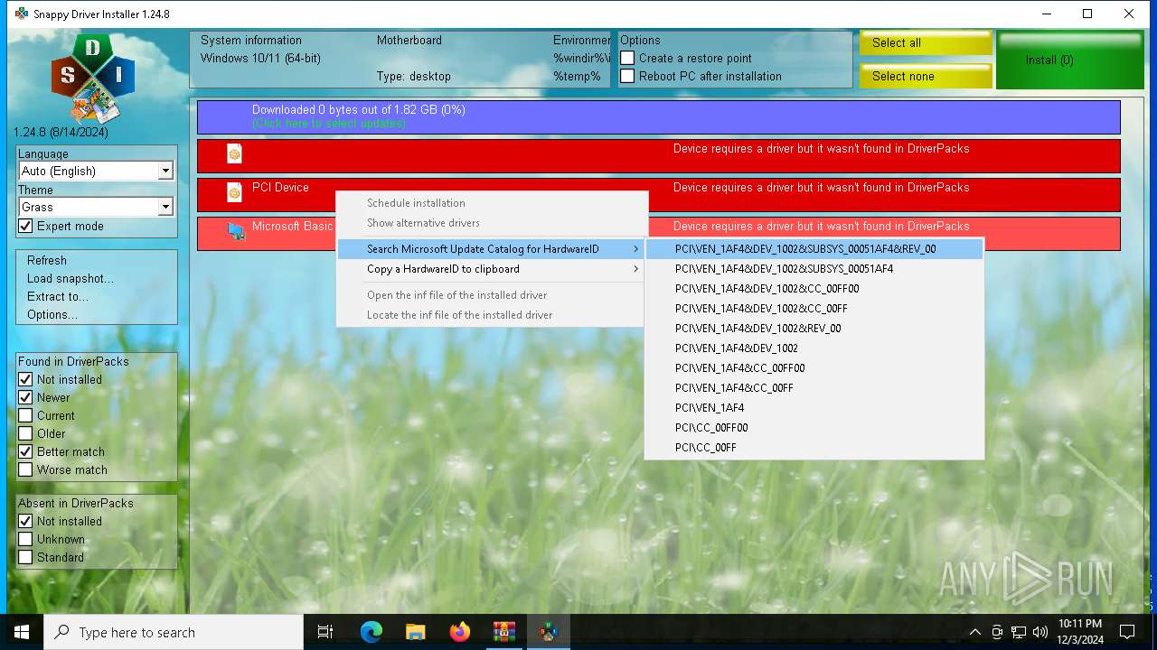Click the title bar application icon
Image resolution: width=1157 pixels, height=650 pixels.
click(x=22, y=14)
